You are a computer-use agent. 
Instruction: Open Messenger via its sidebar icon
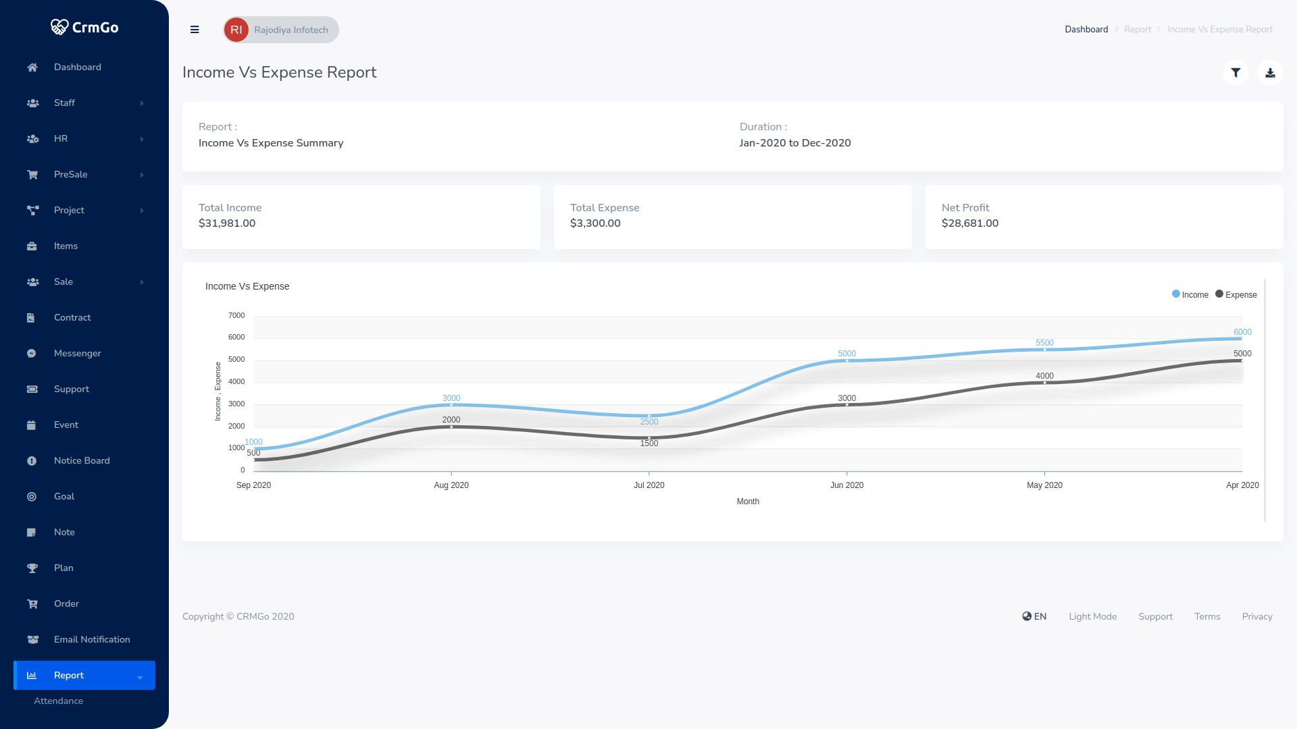pos(32,354)
